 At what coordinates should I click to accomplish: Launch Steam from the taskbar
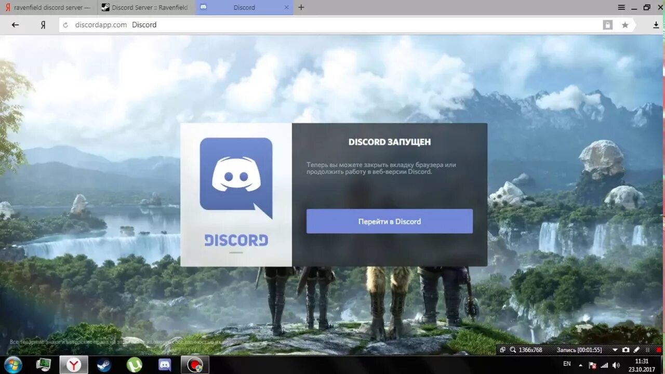[x=104, y=365]
